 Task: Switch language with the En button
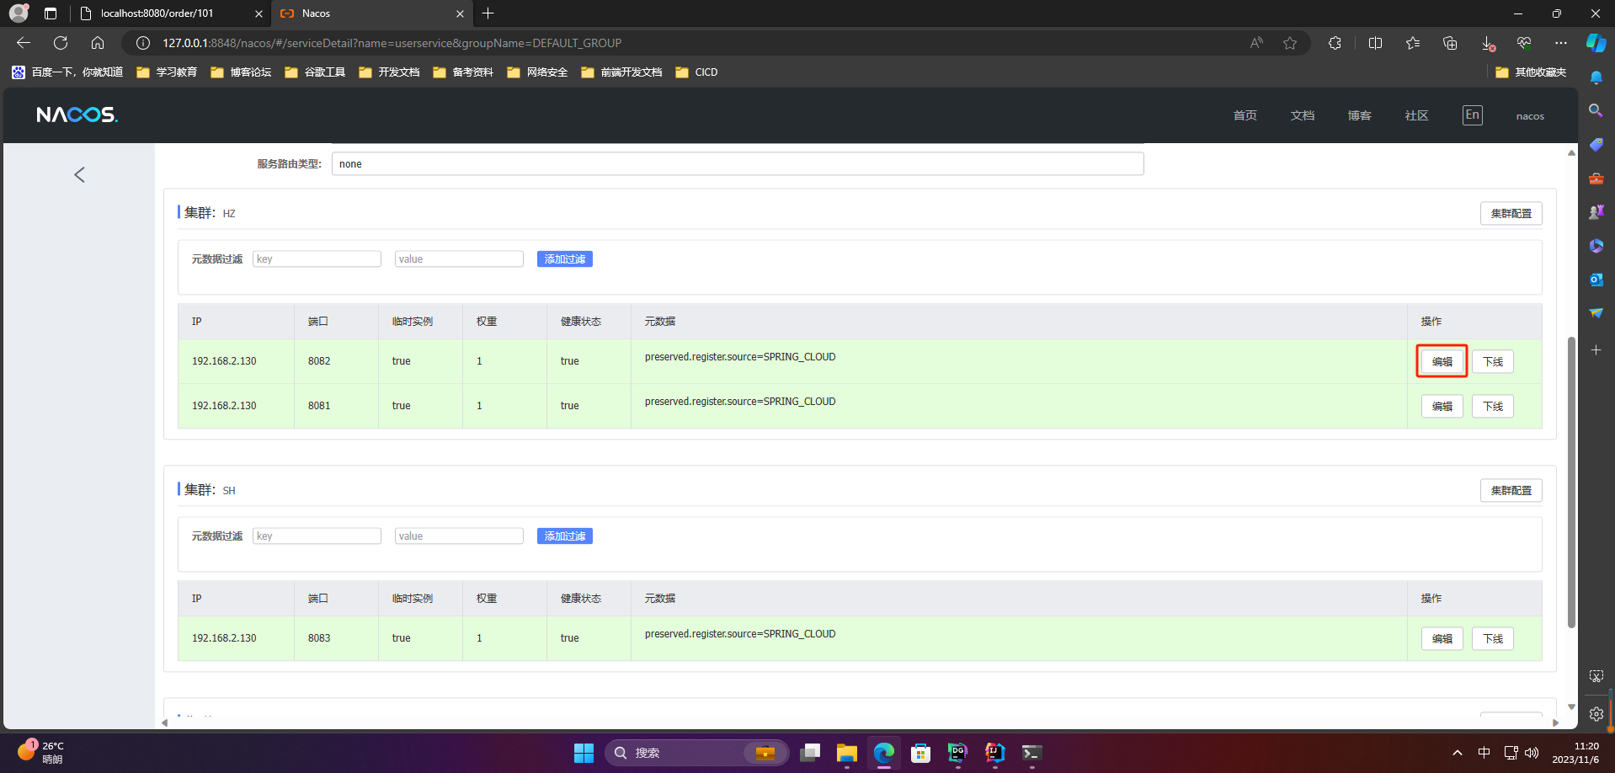[x=1472, y=115]
